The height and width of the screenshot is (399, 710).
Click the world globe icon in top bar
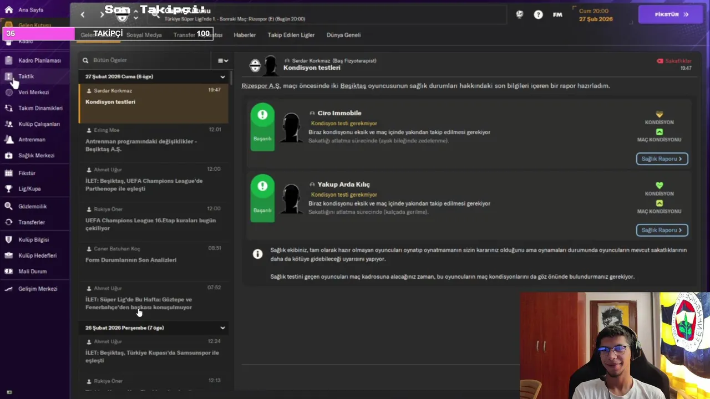519,14
